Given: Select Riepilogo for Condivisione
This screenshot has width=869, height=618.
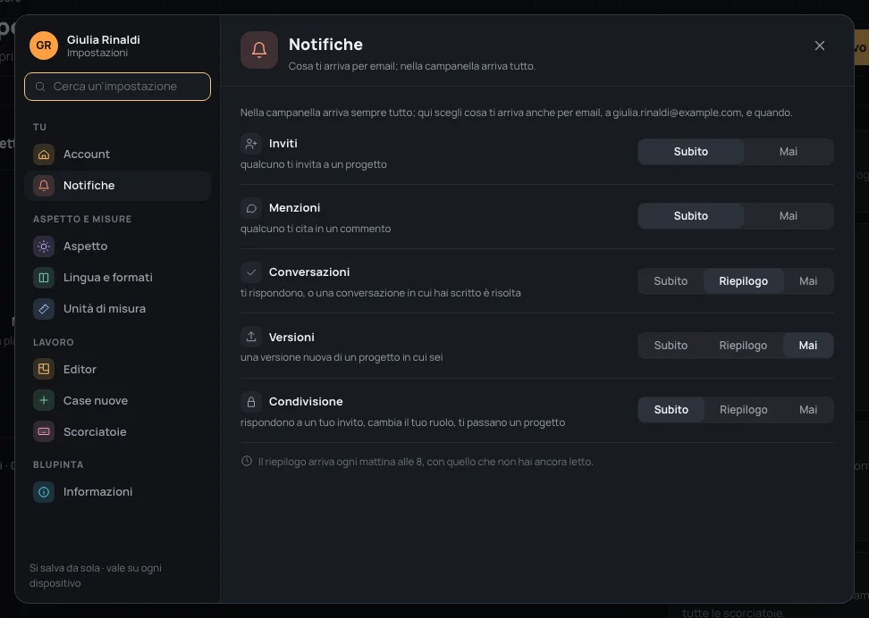Looking at the screenshot, I should (x=743, y=410).
